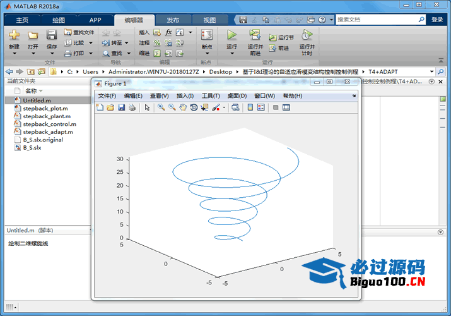Select stepback_adapt.m in the file list
Screen dimensions: 451x316
pyautogui.click(x=48, y=131)
